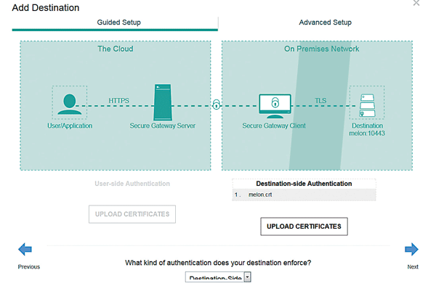Select the melon.crt certificate entry
436x286 pixels.
304,195
